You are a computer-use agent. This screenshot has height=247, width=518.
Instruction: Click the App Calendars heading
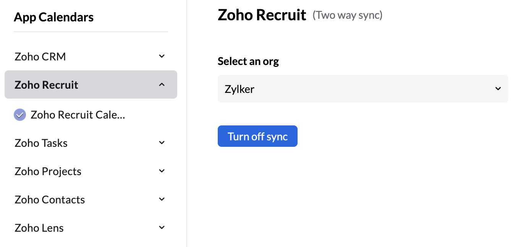[54, 17]
